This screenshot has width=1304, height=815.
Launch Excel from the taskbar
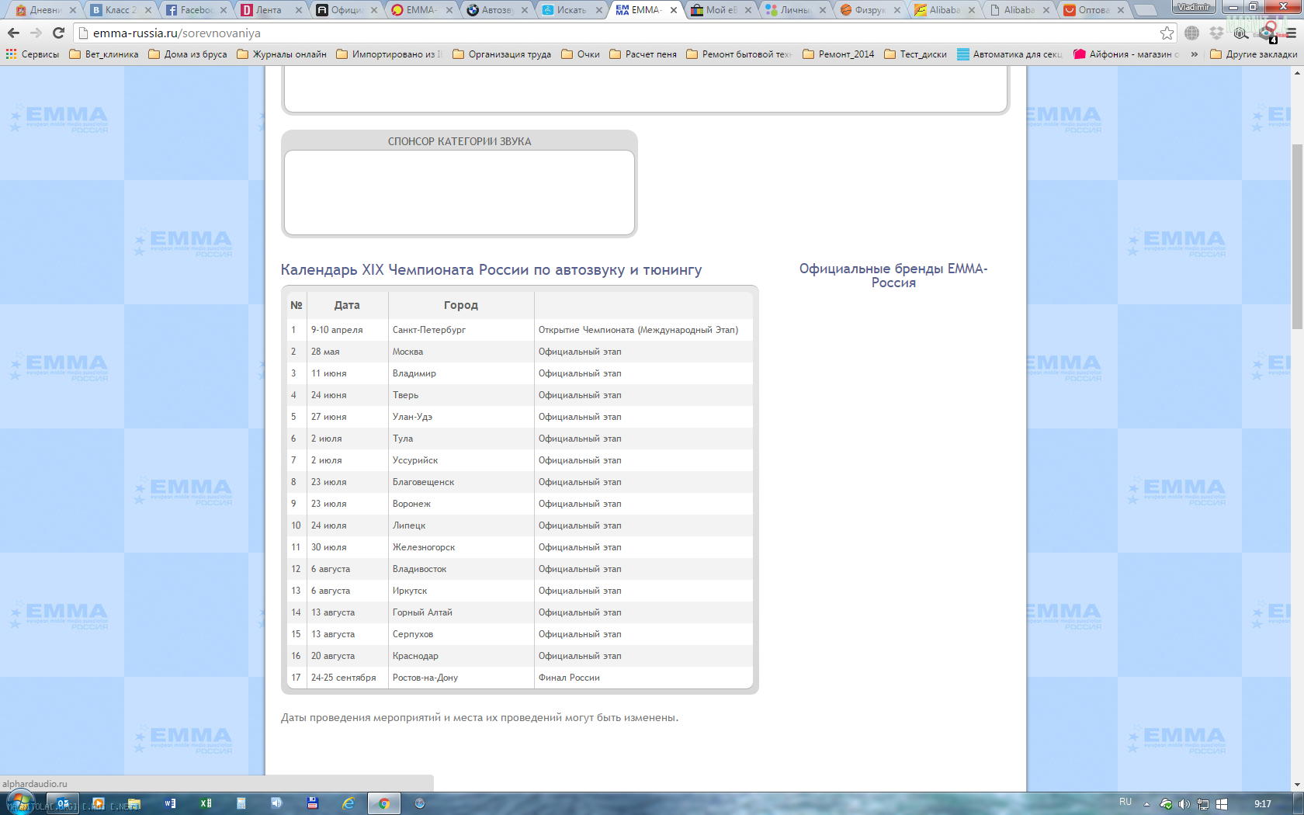point(206,803)
